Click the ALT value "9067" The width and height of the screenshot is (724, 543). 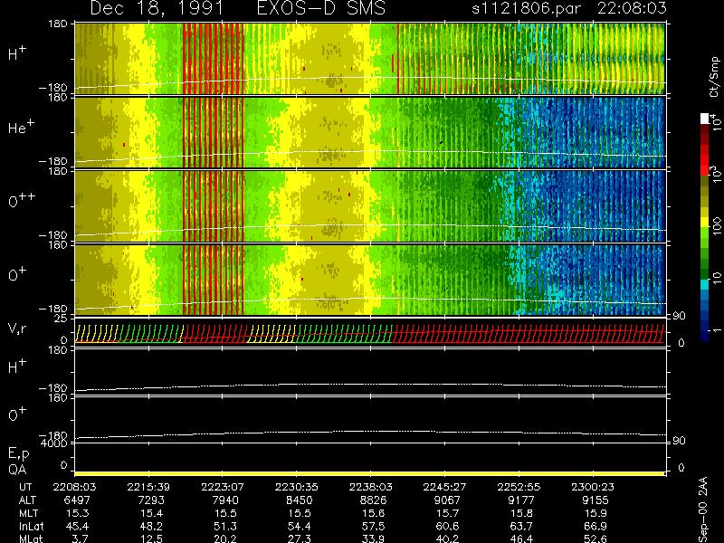(x=447, y=500)
